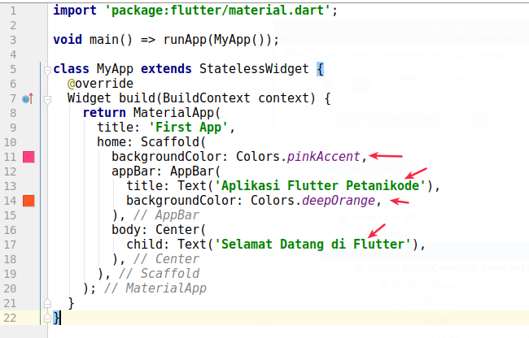Image resolution: width=529 pixels, height=338 pixels.
Task: Click the AppBar widget constructor name
Action: [x=193, y=171]
